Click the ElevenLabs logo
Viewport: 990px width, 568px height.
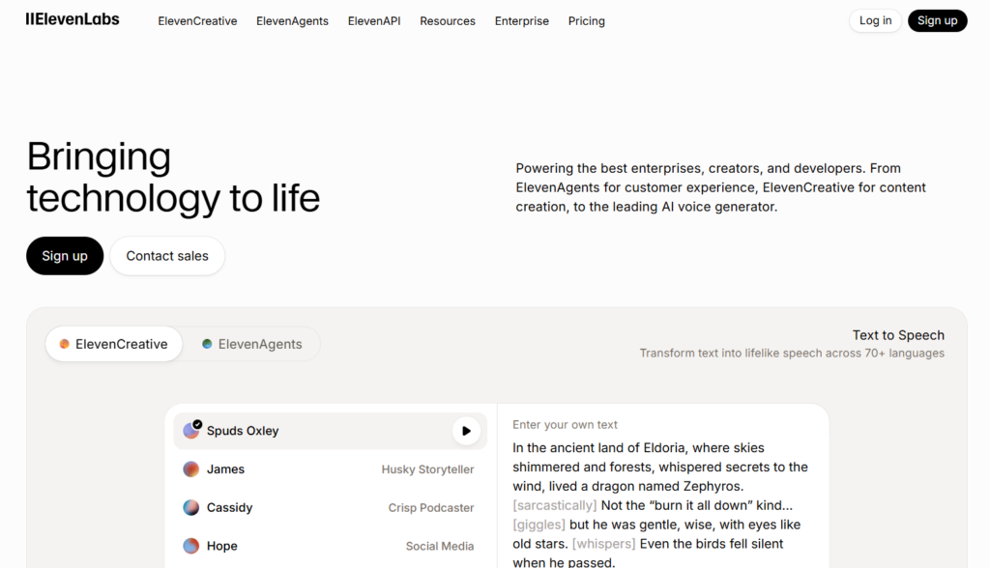(73, 19)
